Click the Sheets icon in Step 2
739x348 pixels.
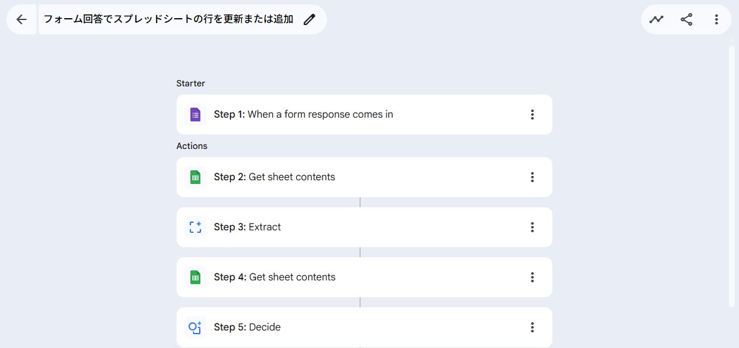click(x=195, y=177)
